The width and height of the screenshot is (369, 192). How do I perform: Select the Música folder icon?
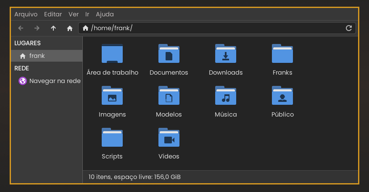click(x=225, y=96)
